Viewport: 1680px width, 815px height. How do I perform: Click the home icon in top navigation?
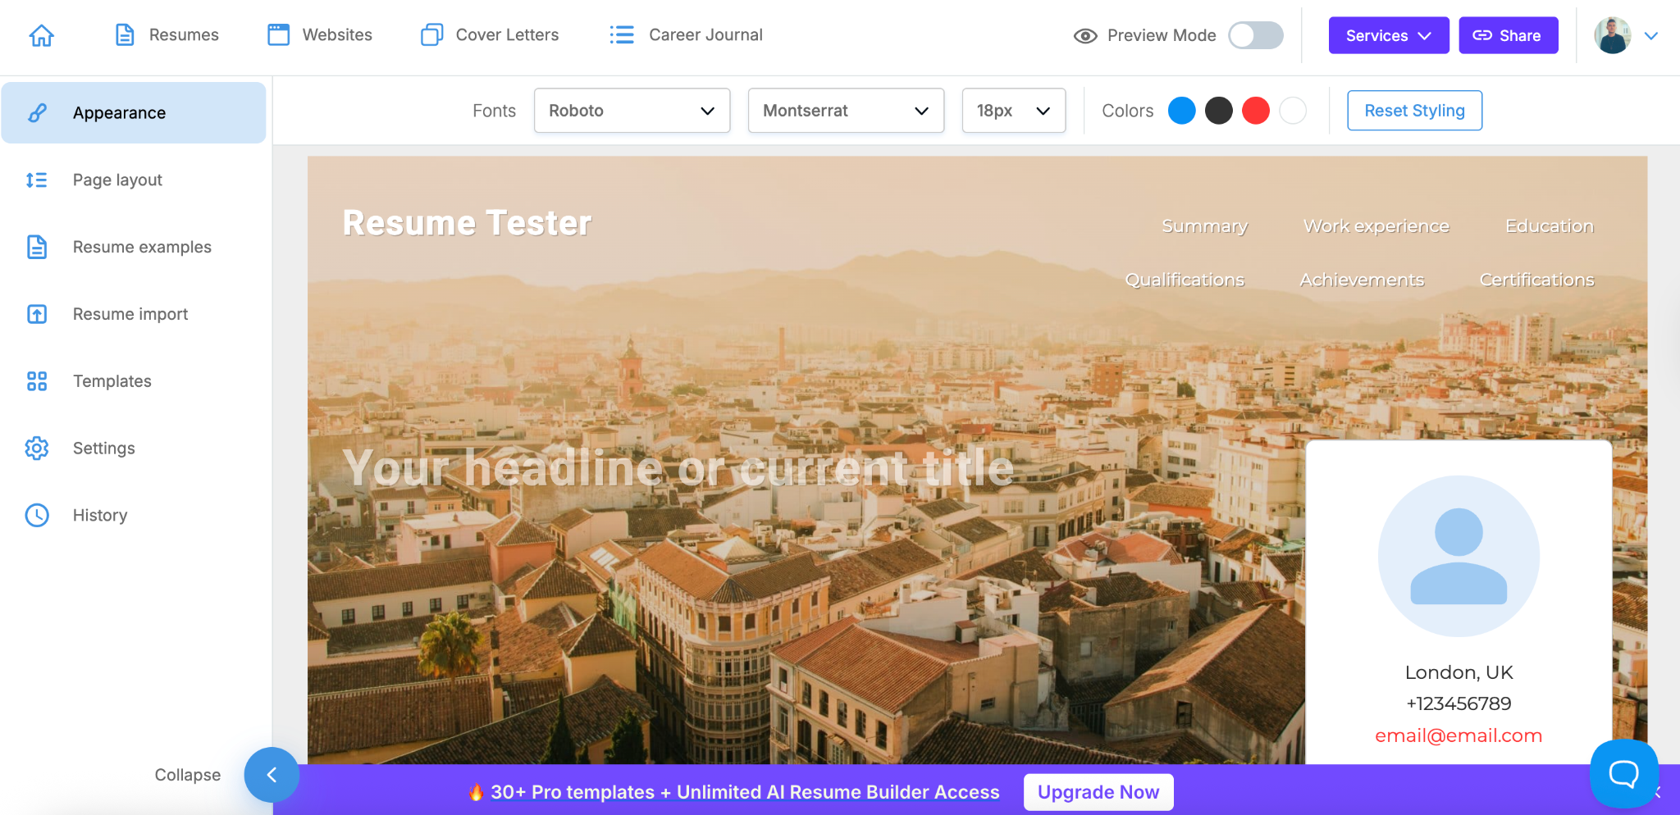(x=41, y=35)
